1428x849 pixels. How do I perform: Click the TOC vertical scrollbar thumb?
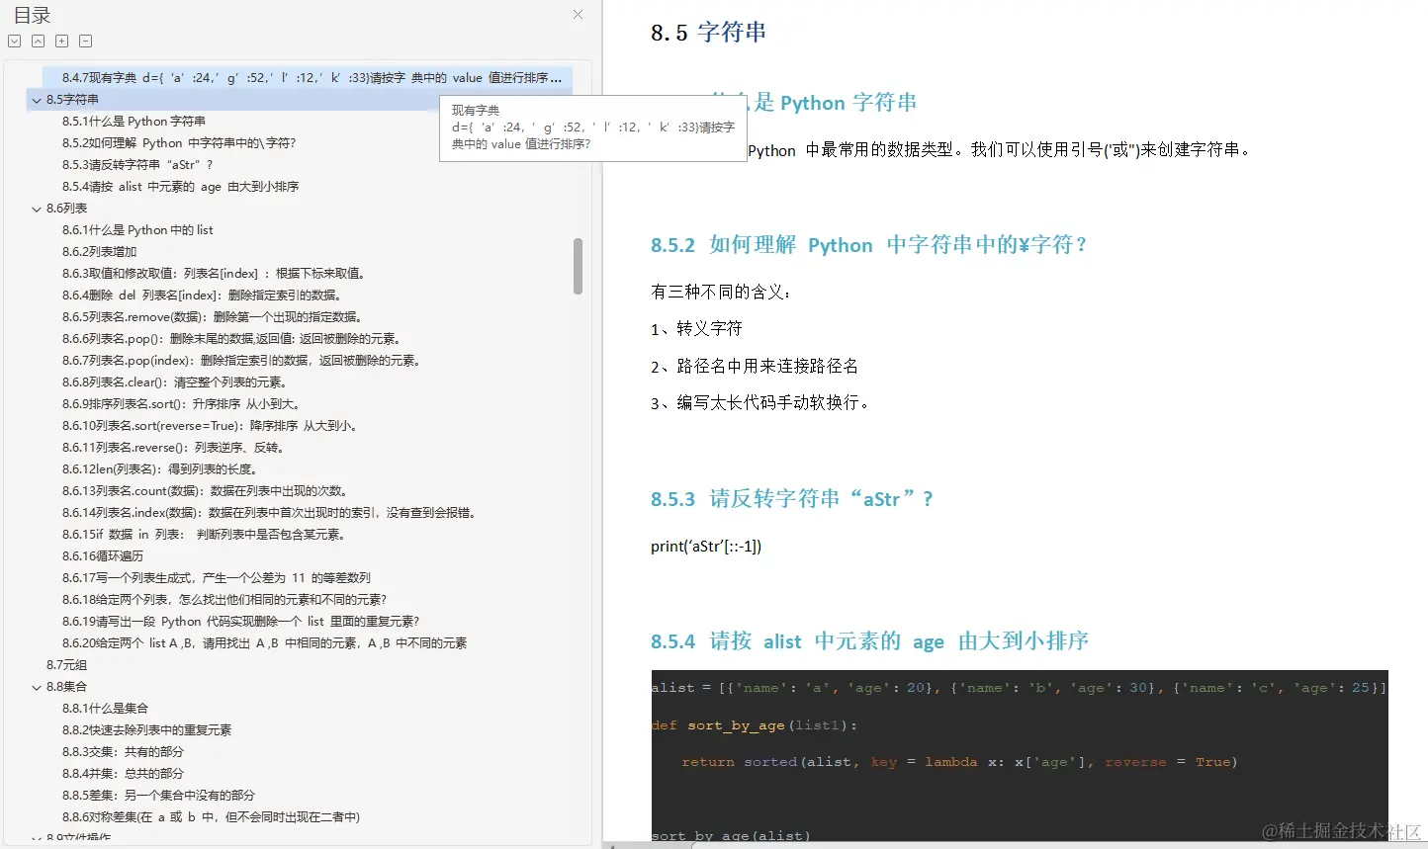click(x=577, y=265)
